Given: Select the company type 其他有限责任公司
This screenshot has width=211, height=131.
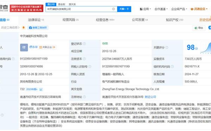Looking at the screenshot, I should (31, 81).
